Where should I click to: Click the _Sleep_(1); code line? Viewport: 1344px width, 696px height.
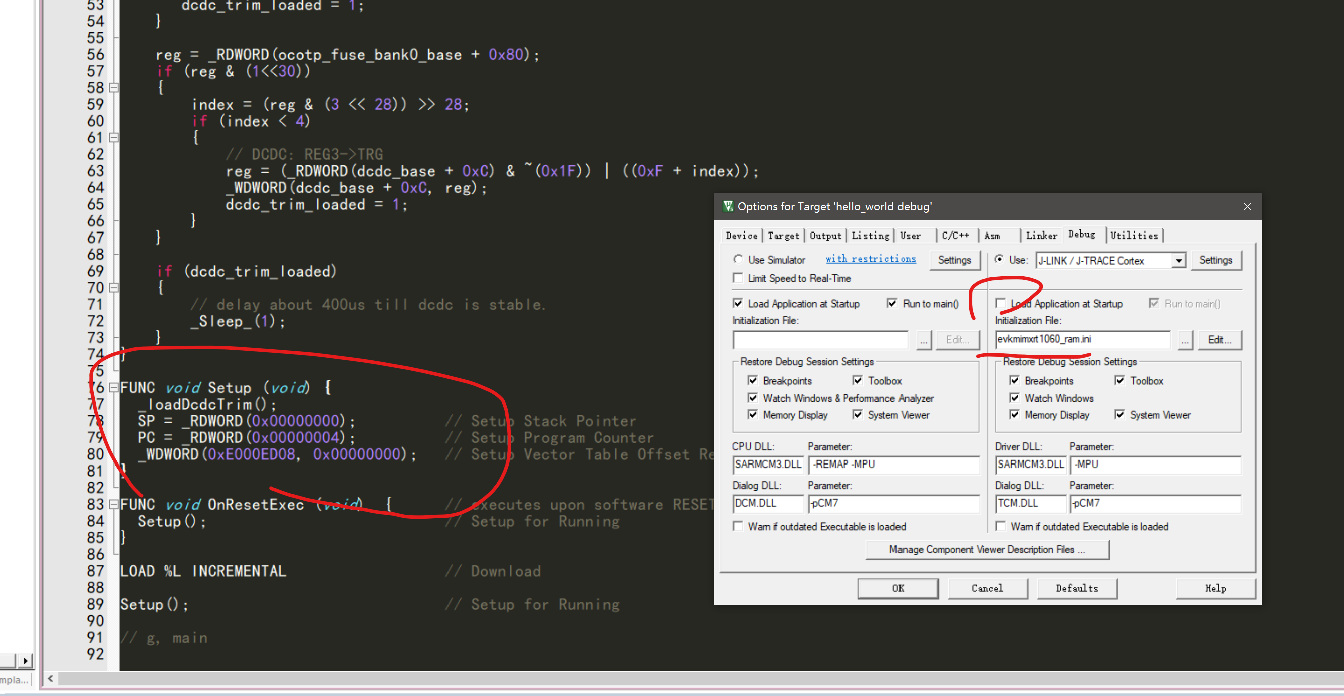[238, 321]
